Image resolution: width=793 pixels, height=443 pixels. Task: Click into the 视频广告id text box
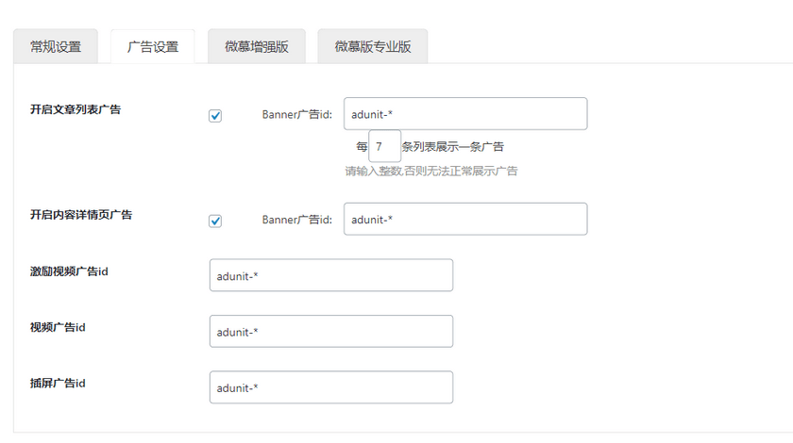331,331
